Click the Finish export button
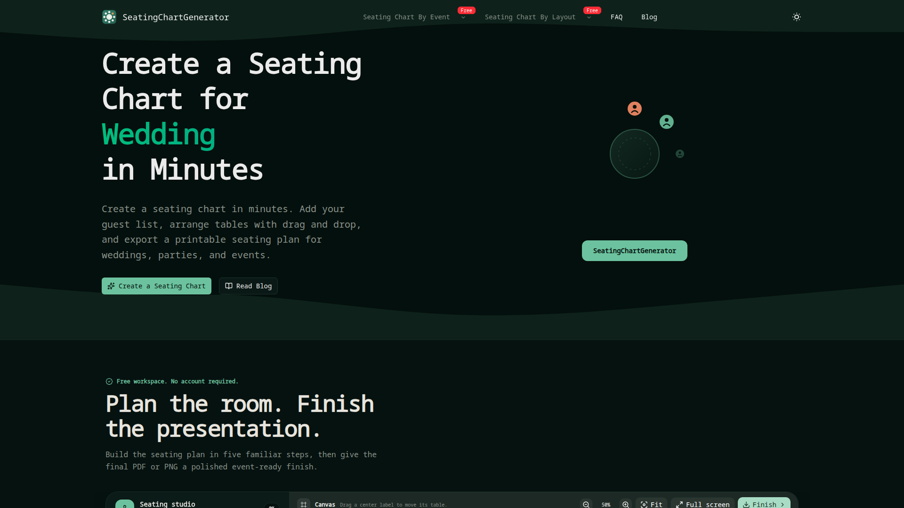Image resolution: width=904 pixels, height=508 pixels. (x=764, y=504)
